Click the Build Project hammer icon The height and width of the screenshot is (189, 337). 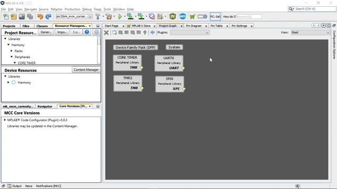(x=98, y=16)
